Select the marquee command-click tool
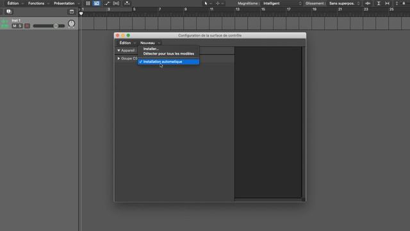The width and height of the screenshot is (410, 231). point(218,3)
